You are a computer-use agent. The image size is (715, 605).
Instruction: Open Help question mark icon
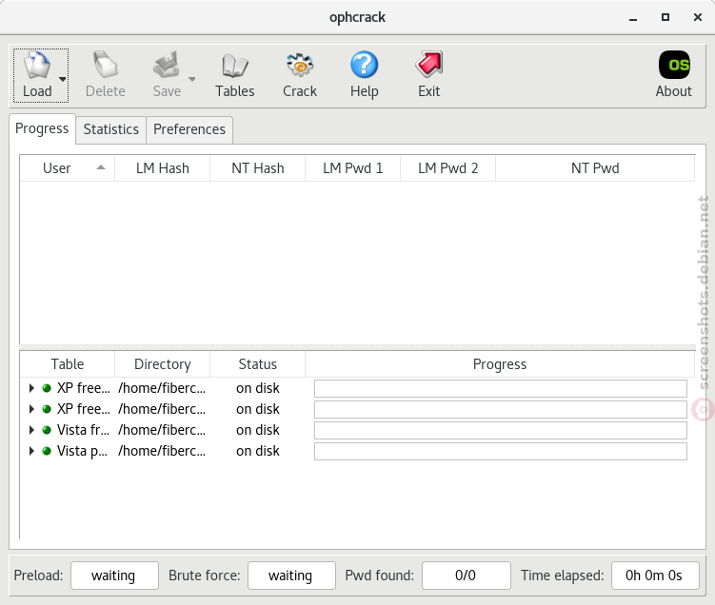coord(364,65)
